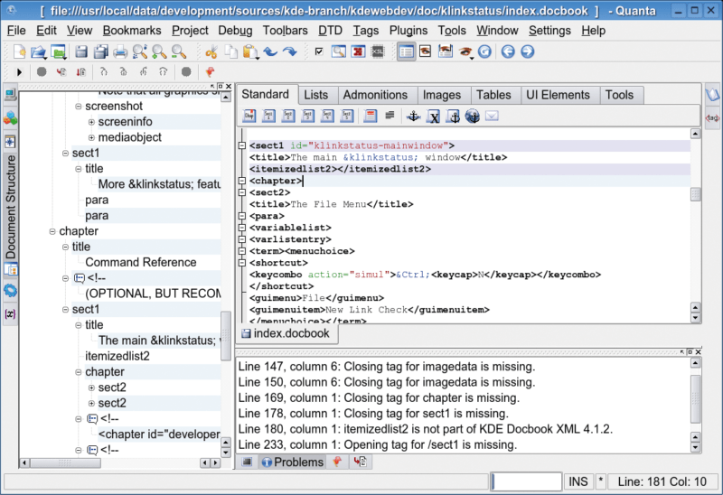Open the Plugins menu
Viewport: 723px width, 495px height.
[x=408, y=30]
